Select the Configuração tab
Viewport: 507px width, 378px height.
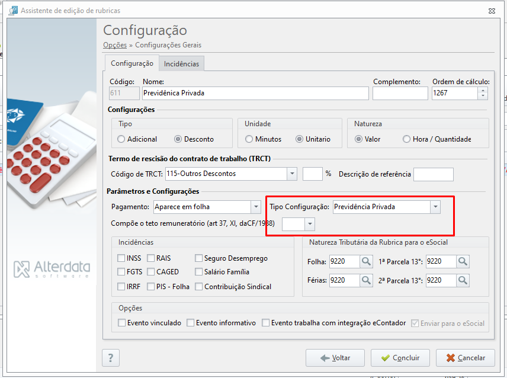132,63
